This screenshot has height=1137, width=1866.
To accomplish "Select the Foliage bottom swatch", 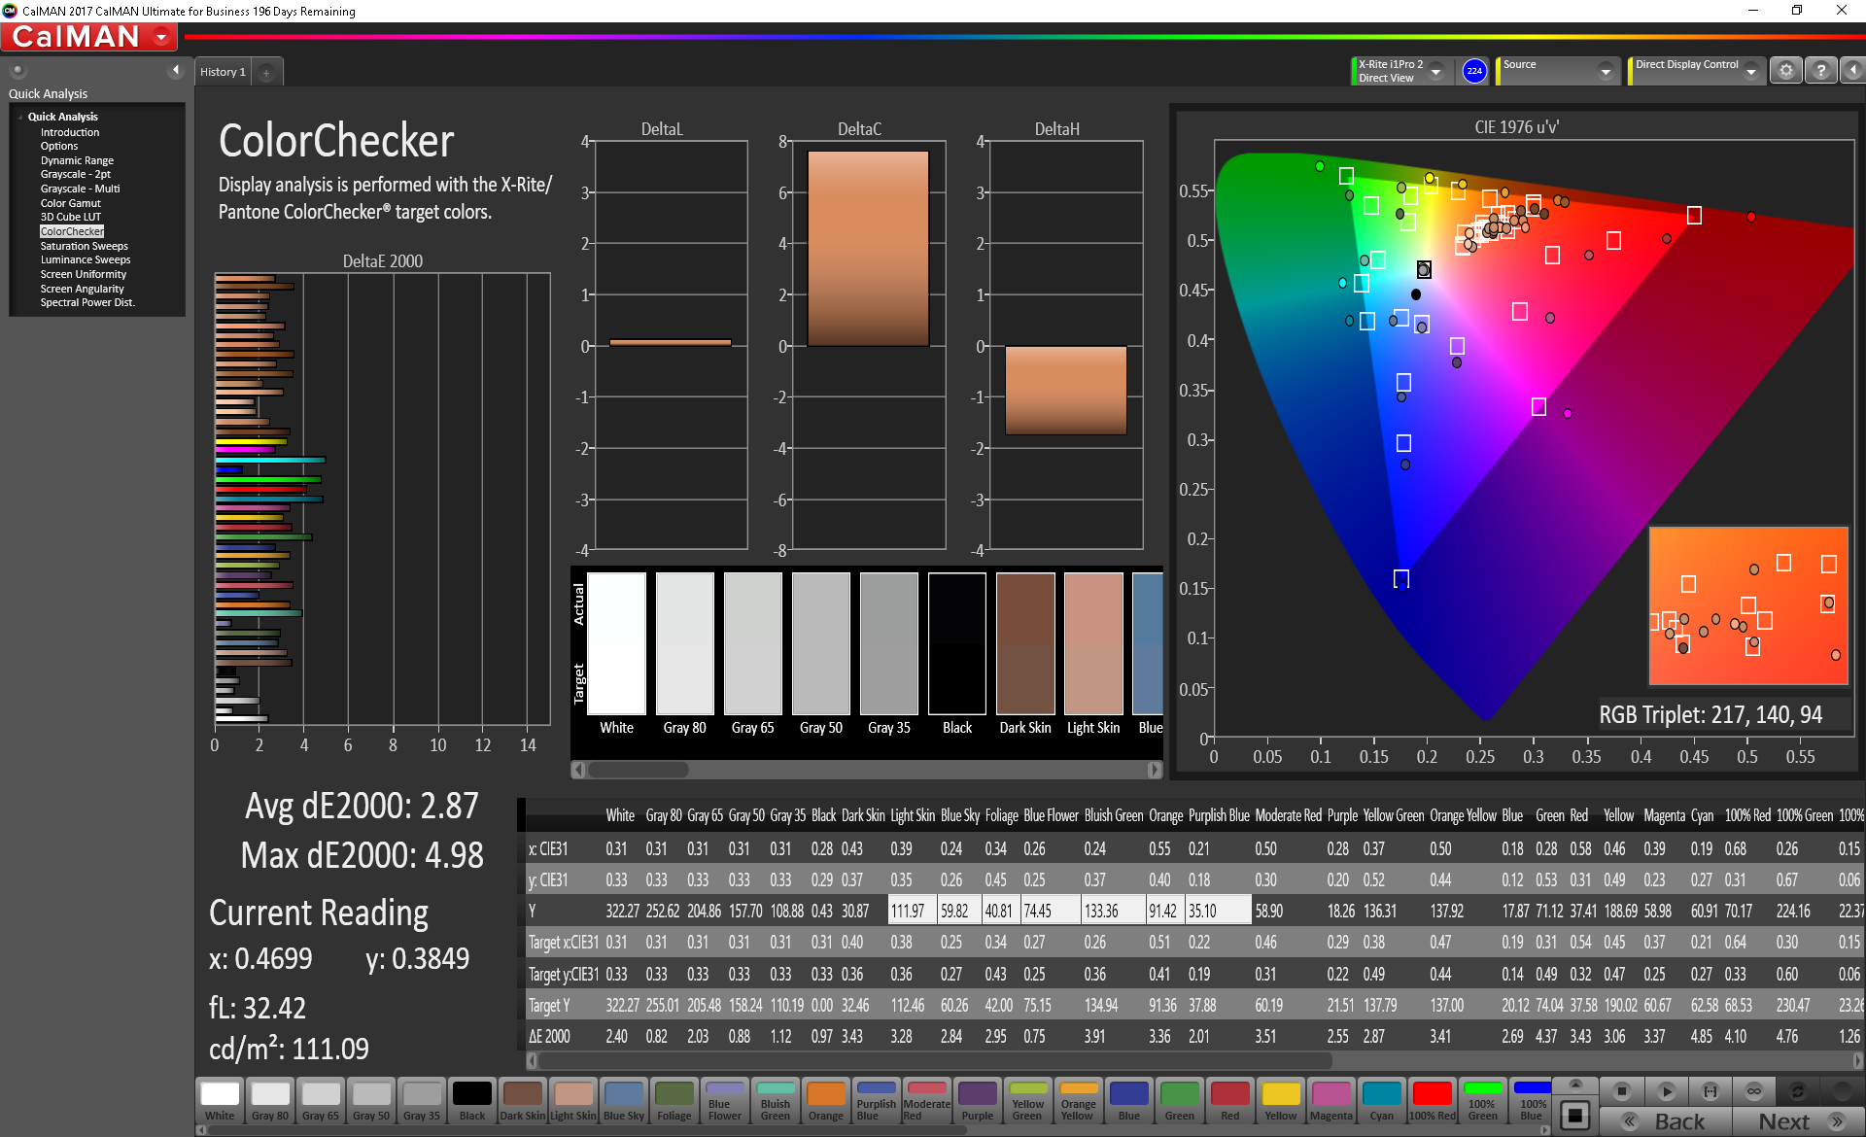I will point(674,1101).
